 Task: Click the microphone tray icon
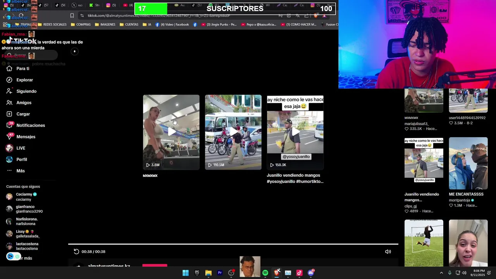(449, 273)
